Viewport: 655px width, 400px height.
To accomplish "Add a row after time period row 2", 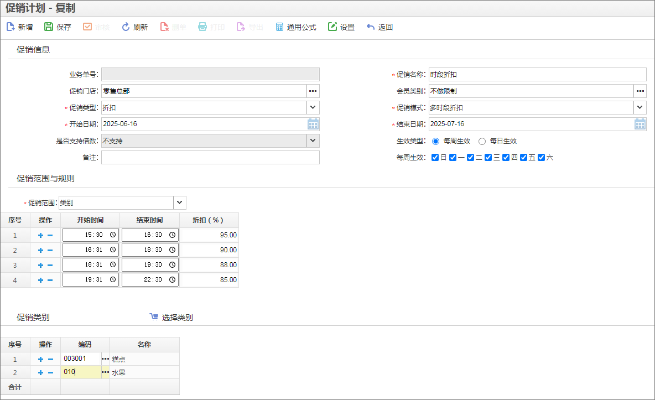I will point(40,251).
